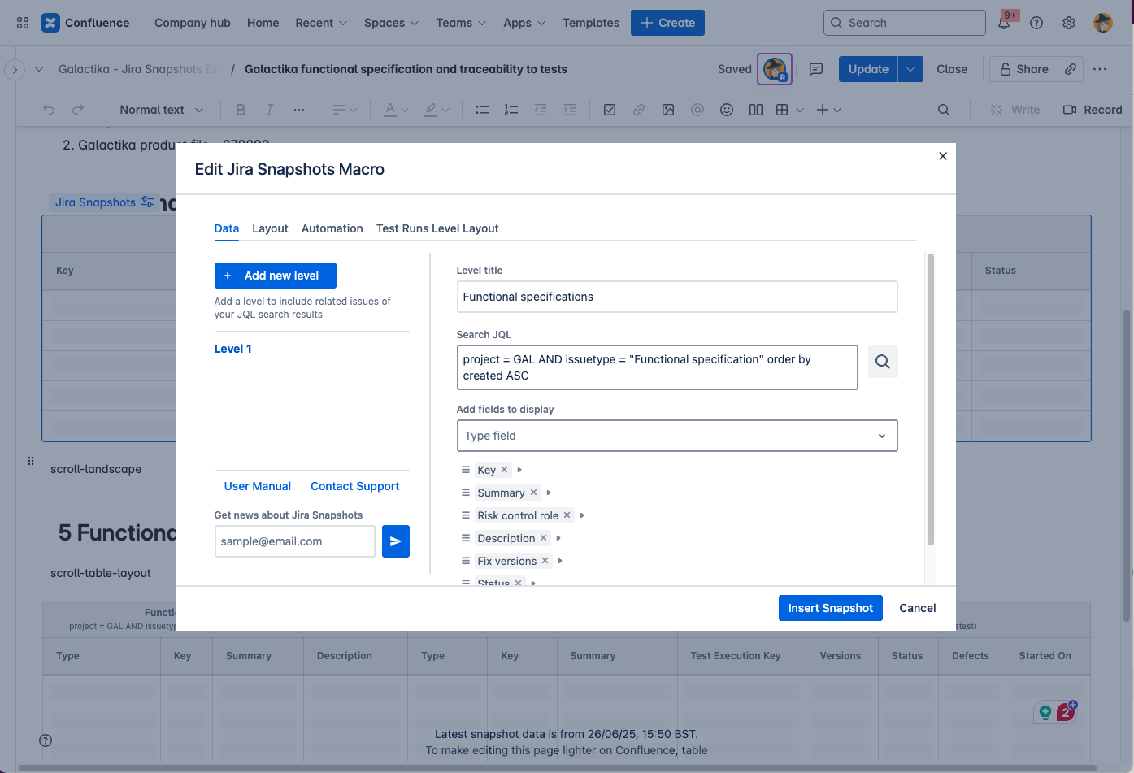Toggle italic text formatting
This screenshot has height=773, width=1134.
(x=269, y=109)
